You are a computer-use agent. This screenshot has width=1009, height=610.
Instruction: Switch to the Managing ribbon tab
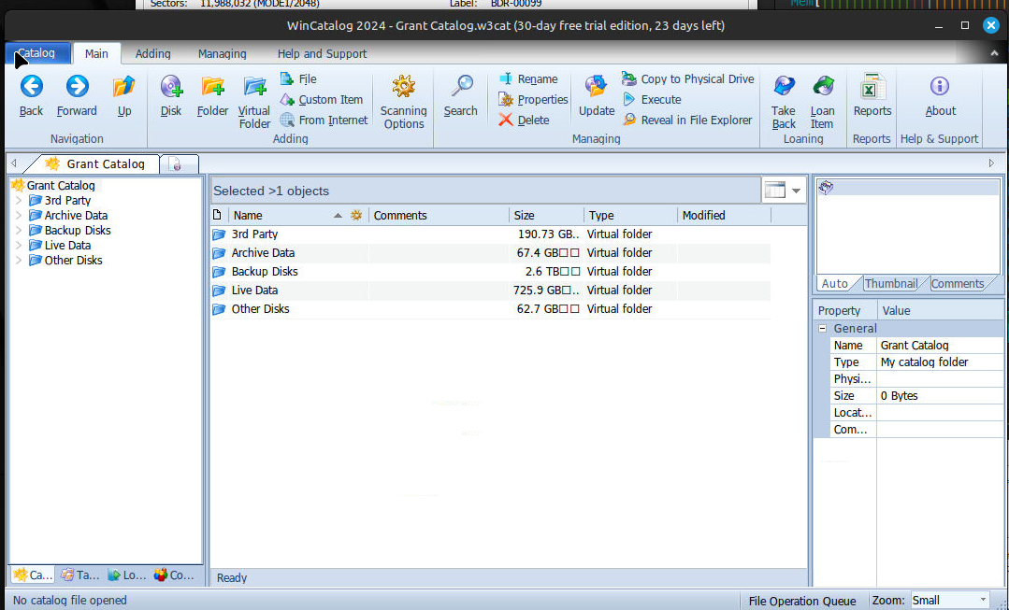pos(222,54)
